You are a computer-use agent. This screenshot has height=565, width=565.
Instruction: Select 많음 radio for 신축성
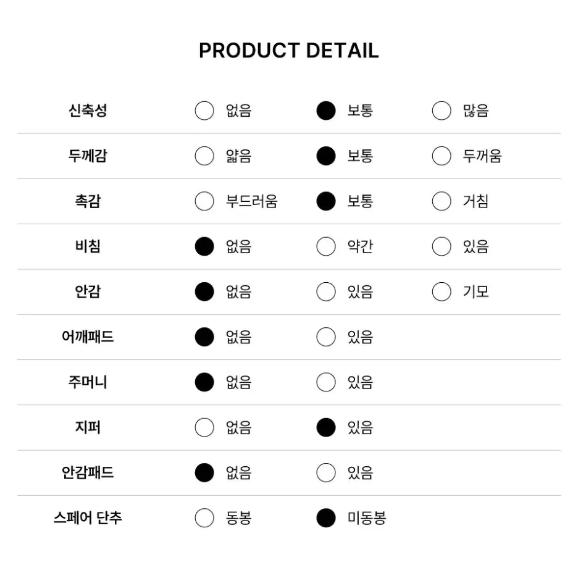click(x=442, y=111)
